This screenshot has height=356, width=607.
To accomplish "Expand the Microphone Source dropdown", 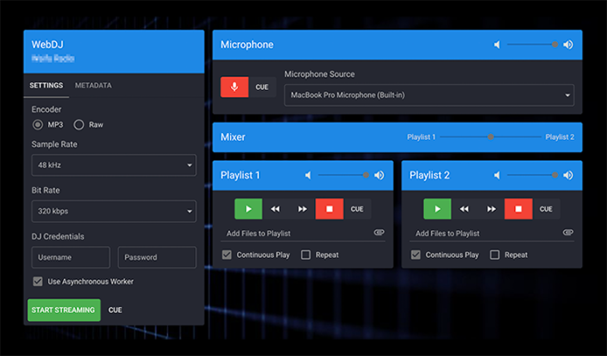I will (x=429, y=94).
